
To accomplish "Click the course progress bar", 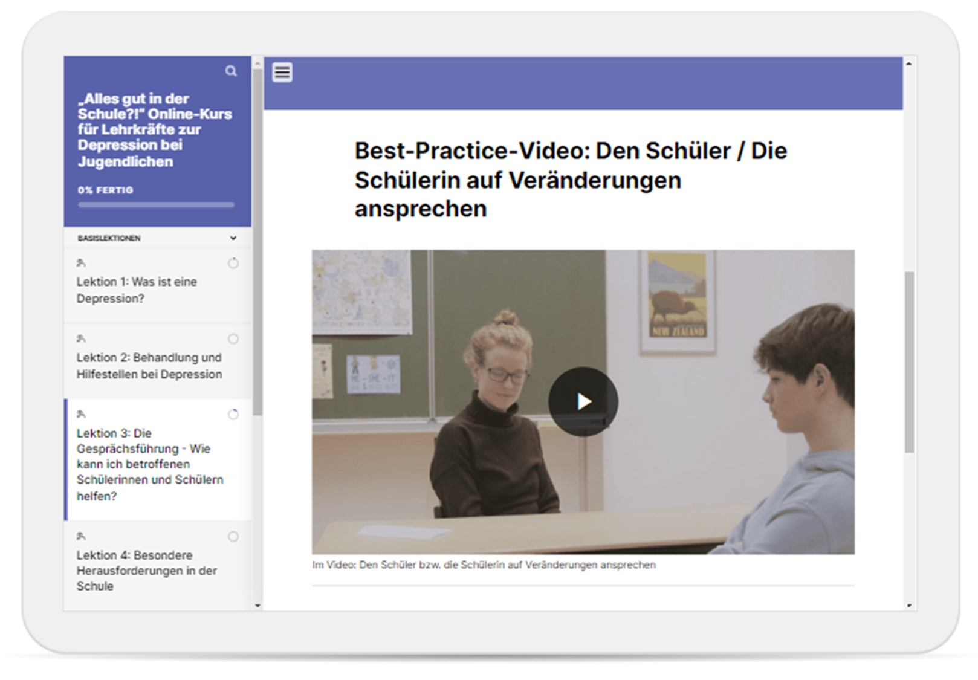I will pyautogui.click(x=156, y=206).
